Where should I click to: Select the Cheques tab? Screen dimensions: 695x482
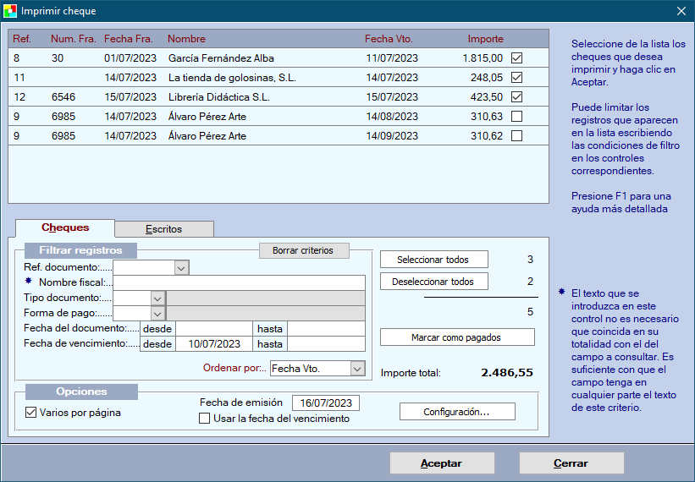pos(65,228)
